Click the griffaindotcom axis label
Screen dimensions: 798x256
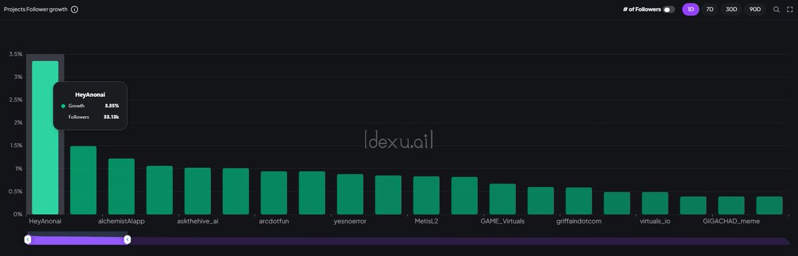(579, 221)
